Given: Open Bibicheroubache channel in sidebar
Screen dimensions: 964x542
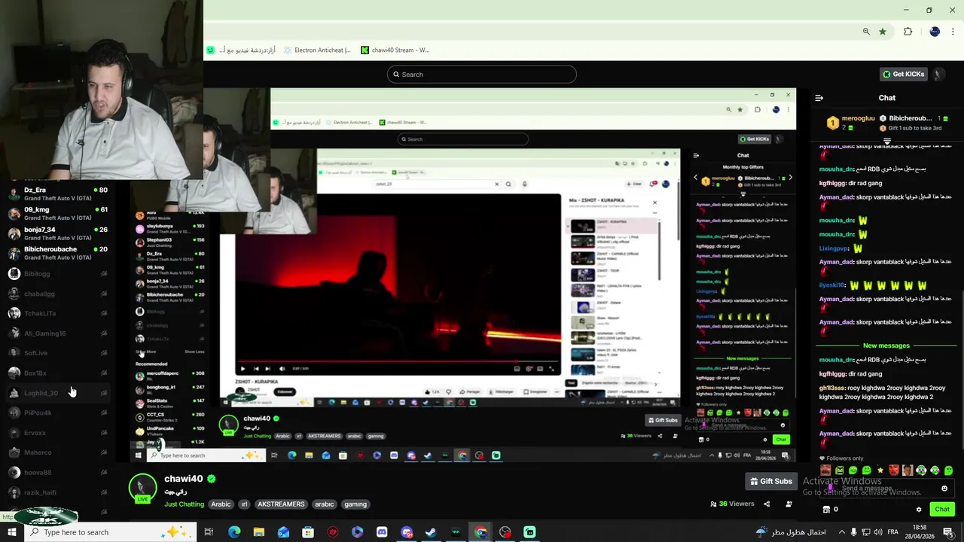Looking at the screenshot, I should pyautogui.click(x=56, y=253).
